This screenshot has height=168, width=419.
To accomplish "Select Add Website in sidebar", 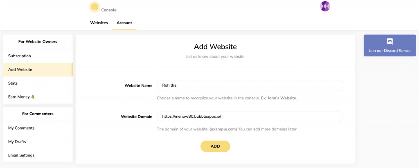I will [x=38, y=69].
